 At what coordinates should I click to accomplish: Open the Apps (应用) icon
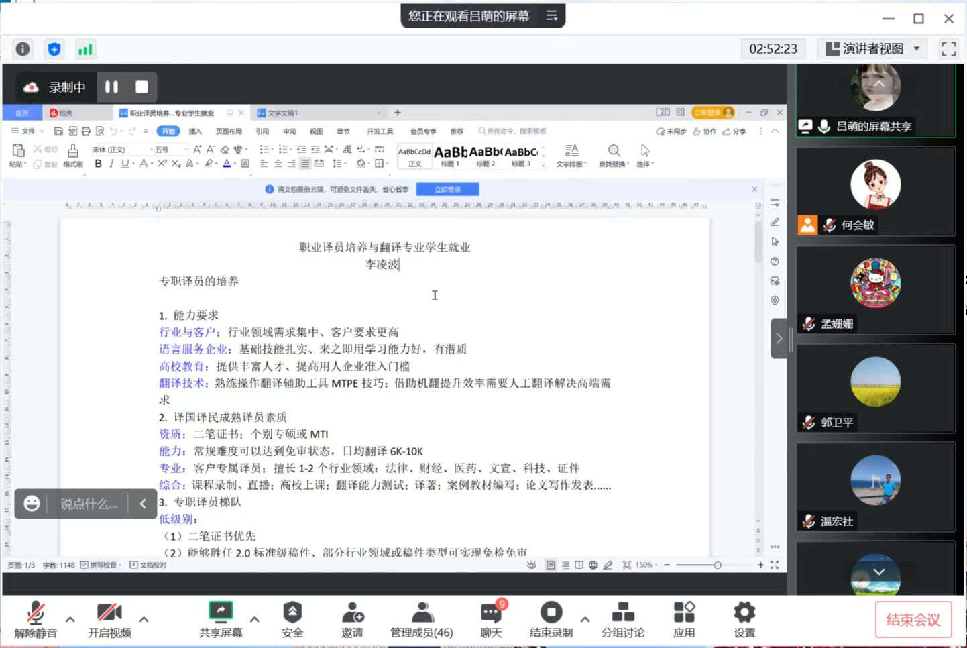click(x=684, y=619)
